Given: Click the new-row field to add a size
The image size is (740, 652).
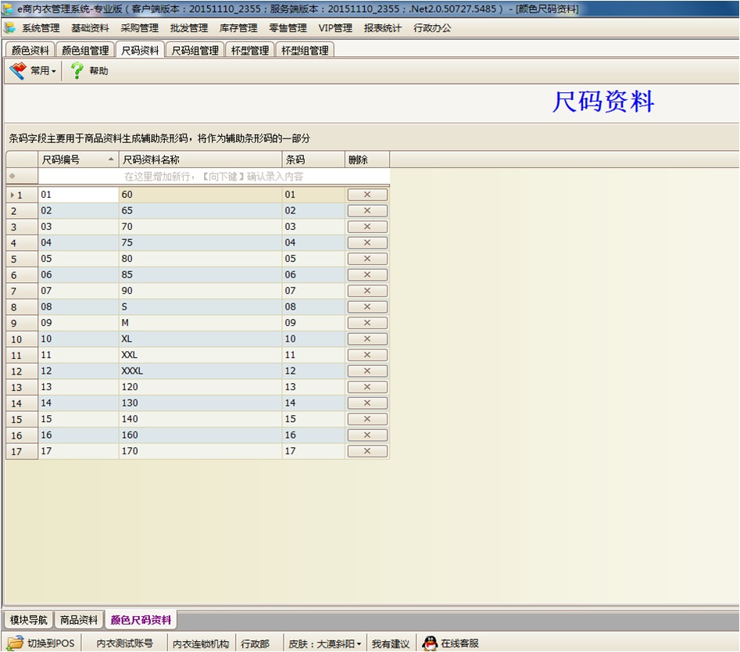Looking at the screenshot, I should (x=214, y=177).
